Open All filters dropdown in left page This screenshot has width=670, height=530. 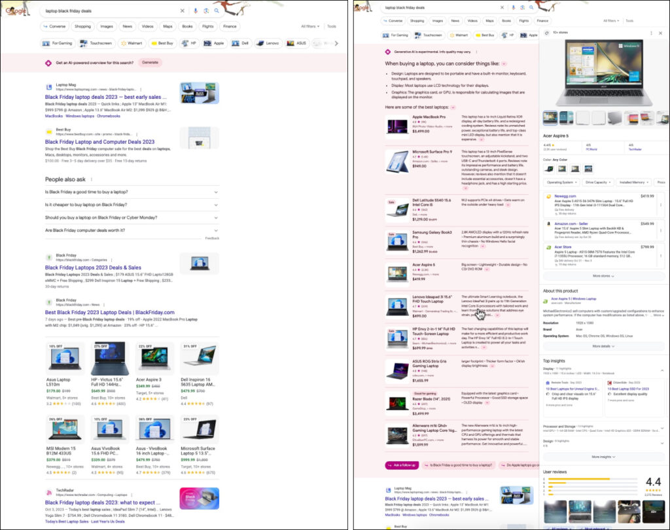(x=310, y=26)
